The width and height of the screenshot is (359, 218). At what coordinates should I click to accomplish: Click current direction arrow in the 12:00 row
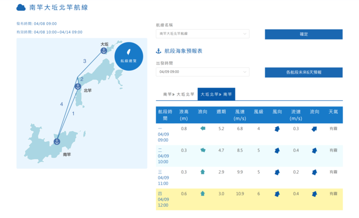pos(314,194)
